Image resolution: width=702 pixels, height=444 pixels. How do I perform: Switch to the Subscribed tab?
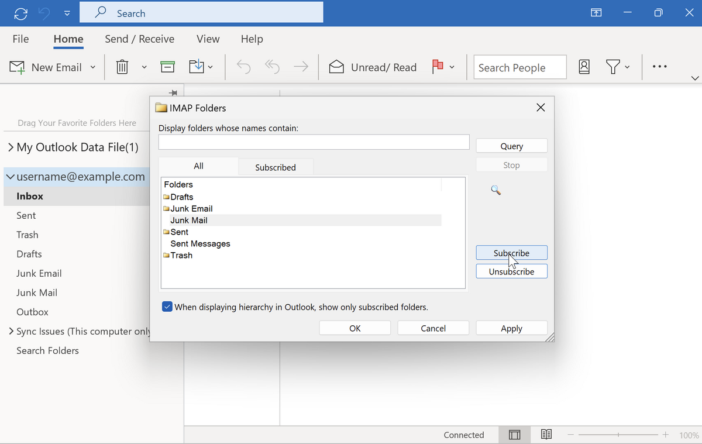click(276, 167)
